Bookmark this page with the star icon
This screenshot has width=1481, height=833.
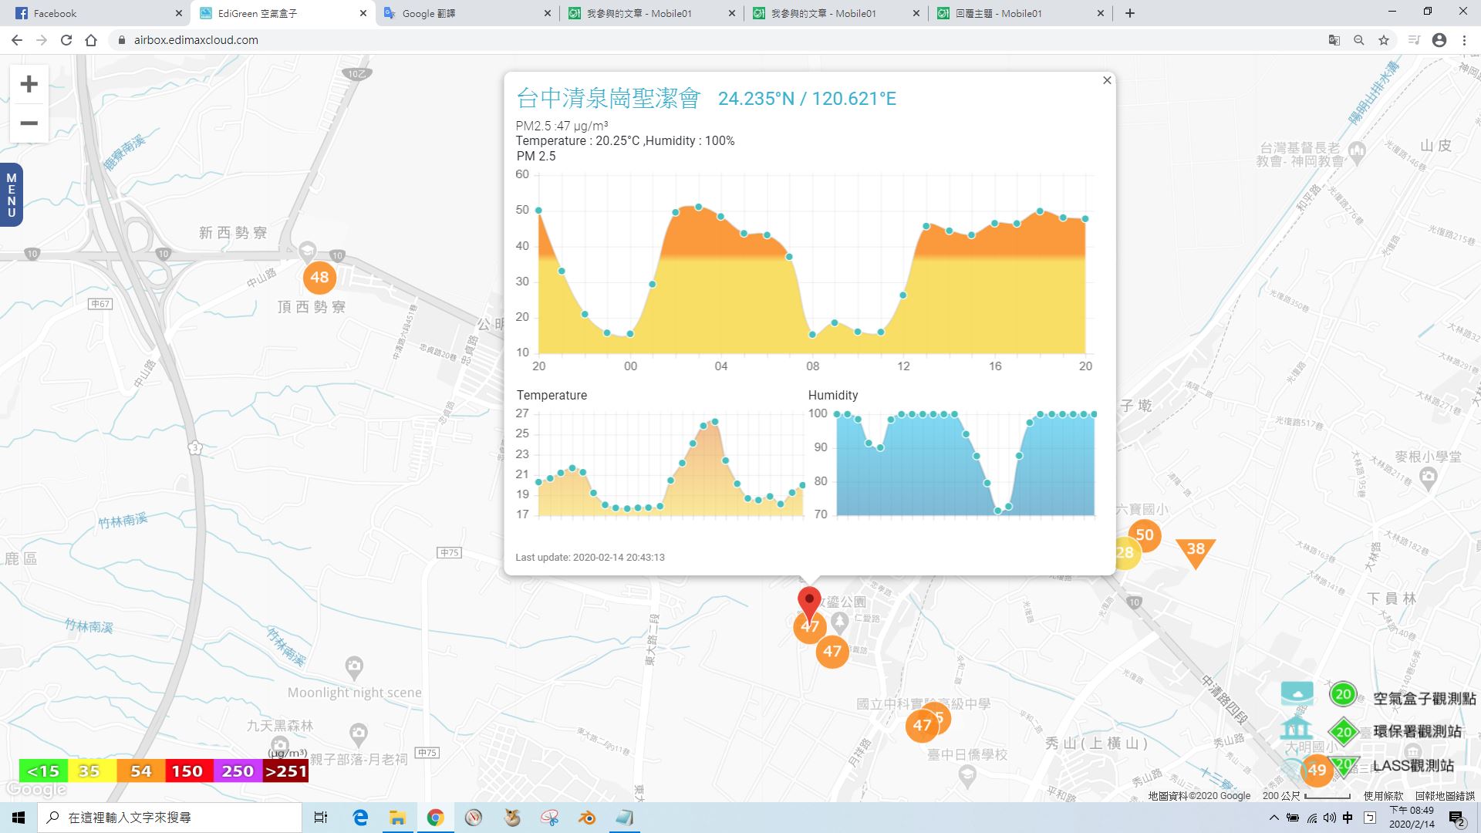click(x=1384, y=40)
